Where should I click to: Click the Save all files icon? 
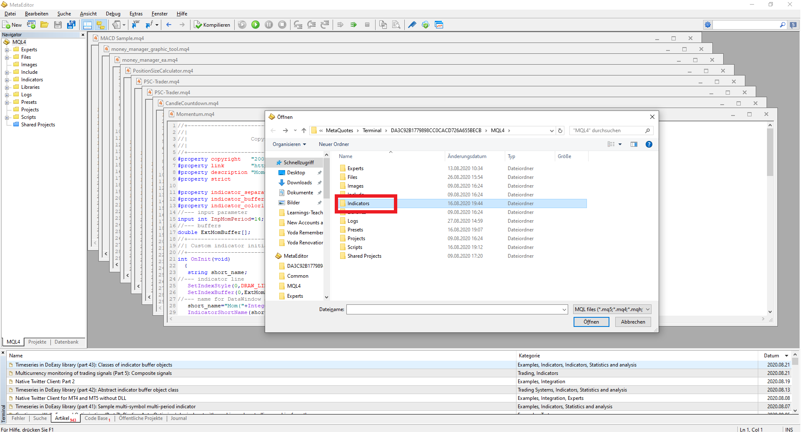tap(71, 25)
